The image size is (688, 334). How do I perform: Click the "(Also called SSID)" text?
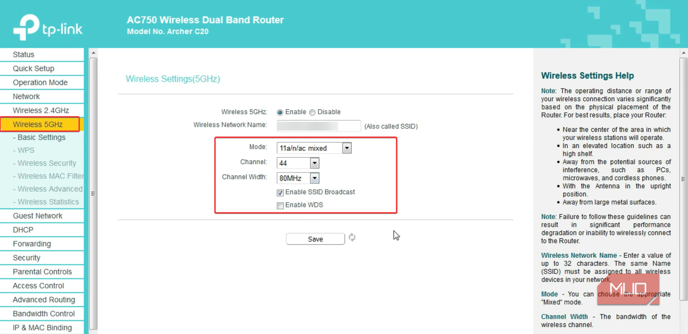(x=391, y=126)
